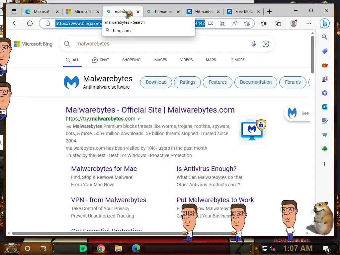The height and width of the screenshot is (255, 340).
Task: Open the sidebar green tree icon
Action: click(x=325, y=149)
